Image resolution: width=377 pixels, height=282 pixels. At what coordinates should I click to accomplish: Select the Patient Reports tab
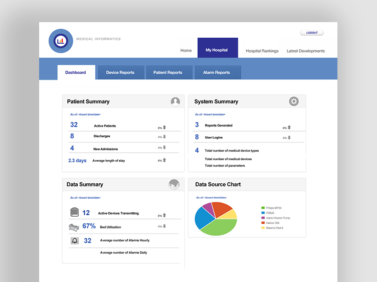click(x=169, y=72)
